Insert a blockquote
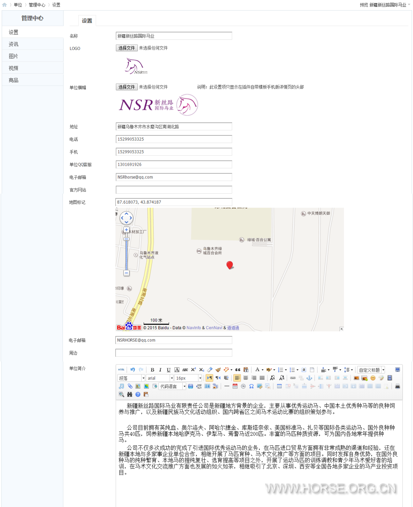 tap(238, 370)
